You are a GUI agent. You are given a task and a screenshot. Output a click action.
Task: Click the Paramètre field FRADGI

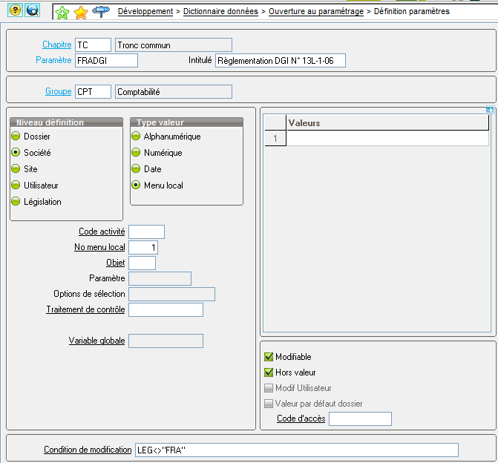(106, 60)
